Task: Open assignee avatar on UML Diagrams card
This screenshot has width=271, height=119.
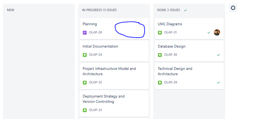Action: tap(217, 32)
